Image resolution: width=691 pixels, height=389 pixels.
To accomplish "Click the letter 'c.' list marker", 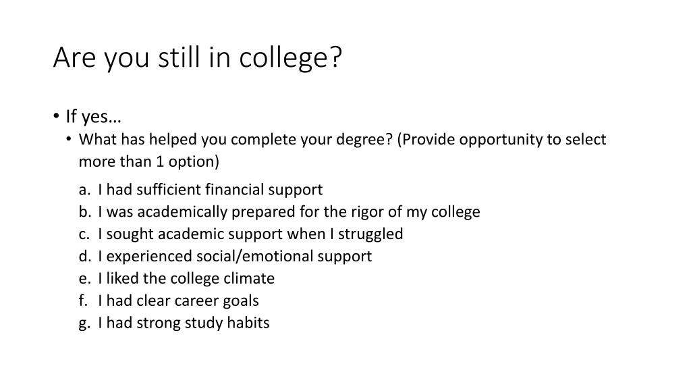I will (x=84, y=234).
